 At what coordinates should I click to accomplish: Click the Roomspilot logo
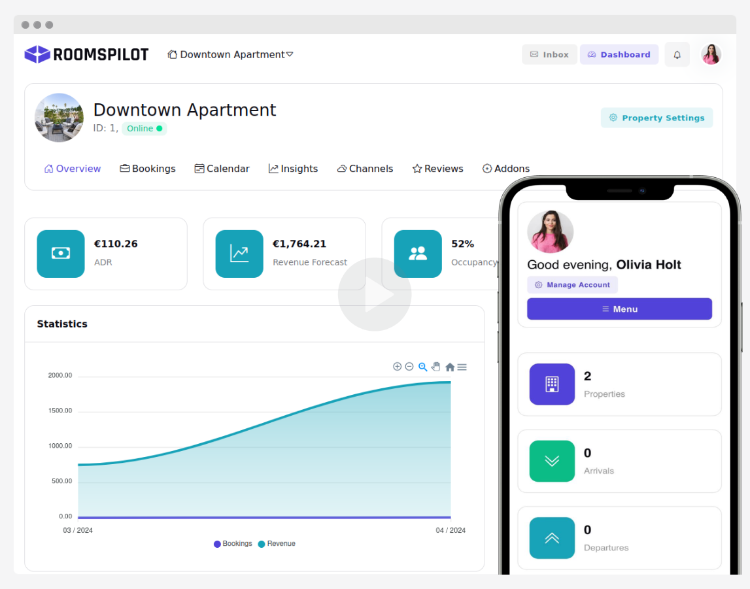coord(86,54)
